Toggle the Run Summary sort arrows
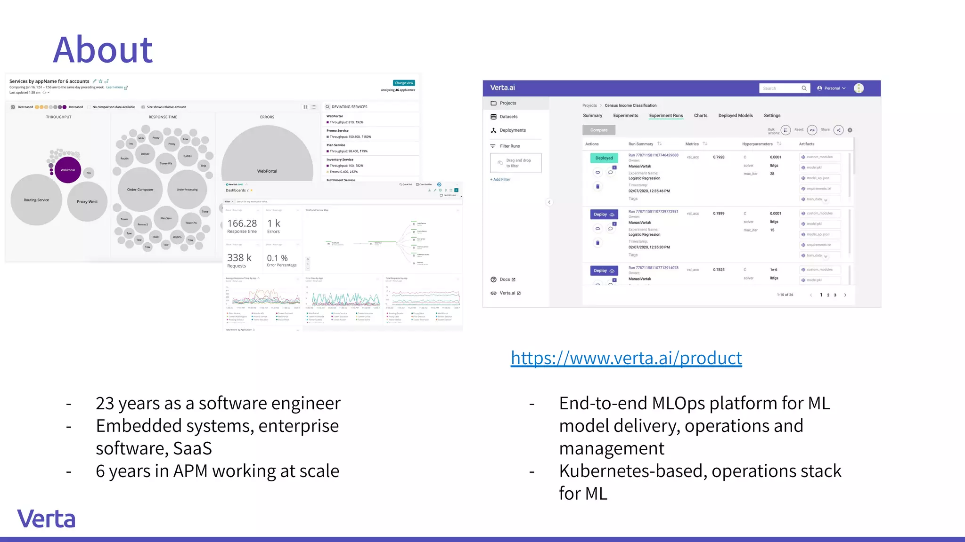965x542 pixels. pos(660,144)
